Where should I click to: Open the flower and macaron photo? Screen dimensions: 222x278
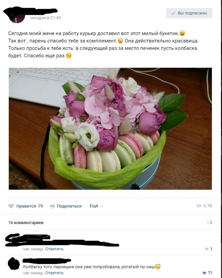pos(110,129)
